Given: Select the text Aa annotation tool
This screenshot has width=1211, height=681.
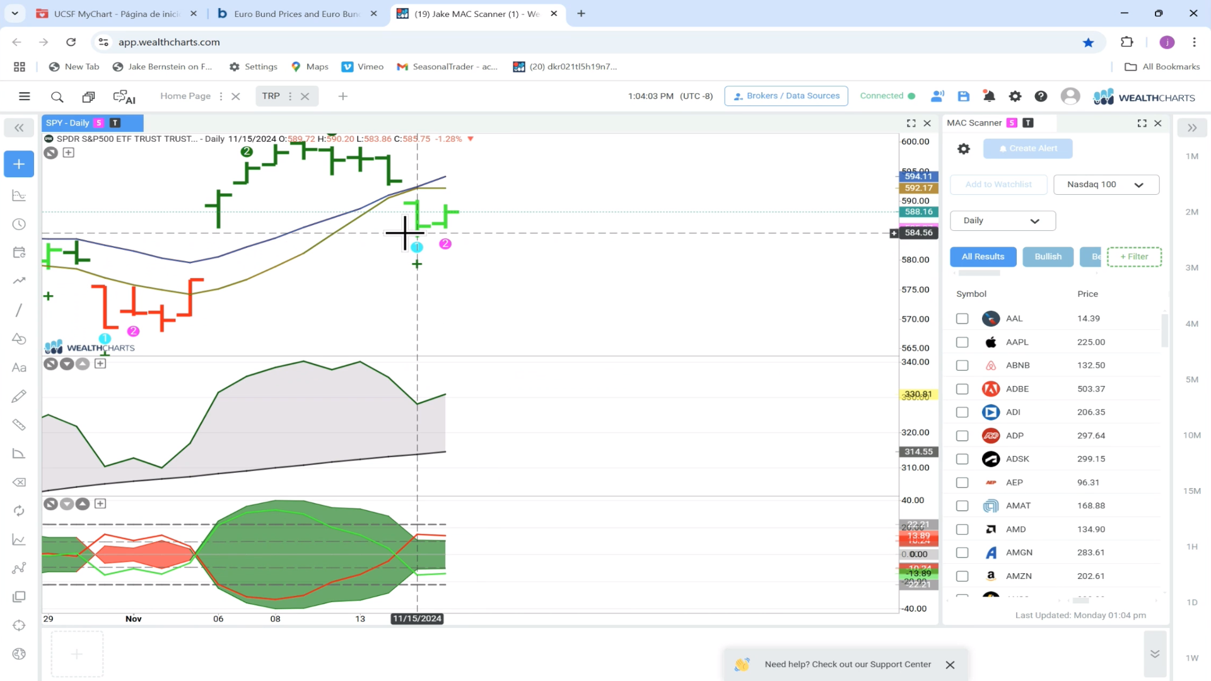Looking at the screenshot, I should tap(19, 368).
